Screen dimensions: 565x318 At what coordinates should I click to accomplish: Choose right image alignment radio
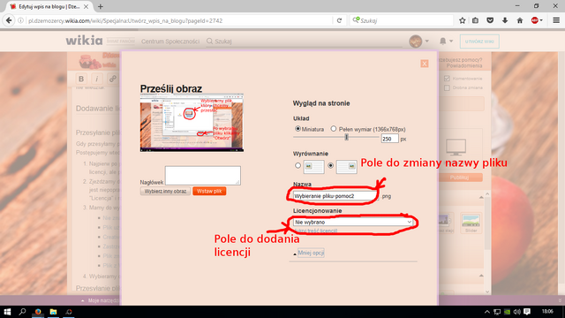click(330, 165)
